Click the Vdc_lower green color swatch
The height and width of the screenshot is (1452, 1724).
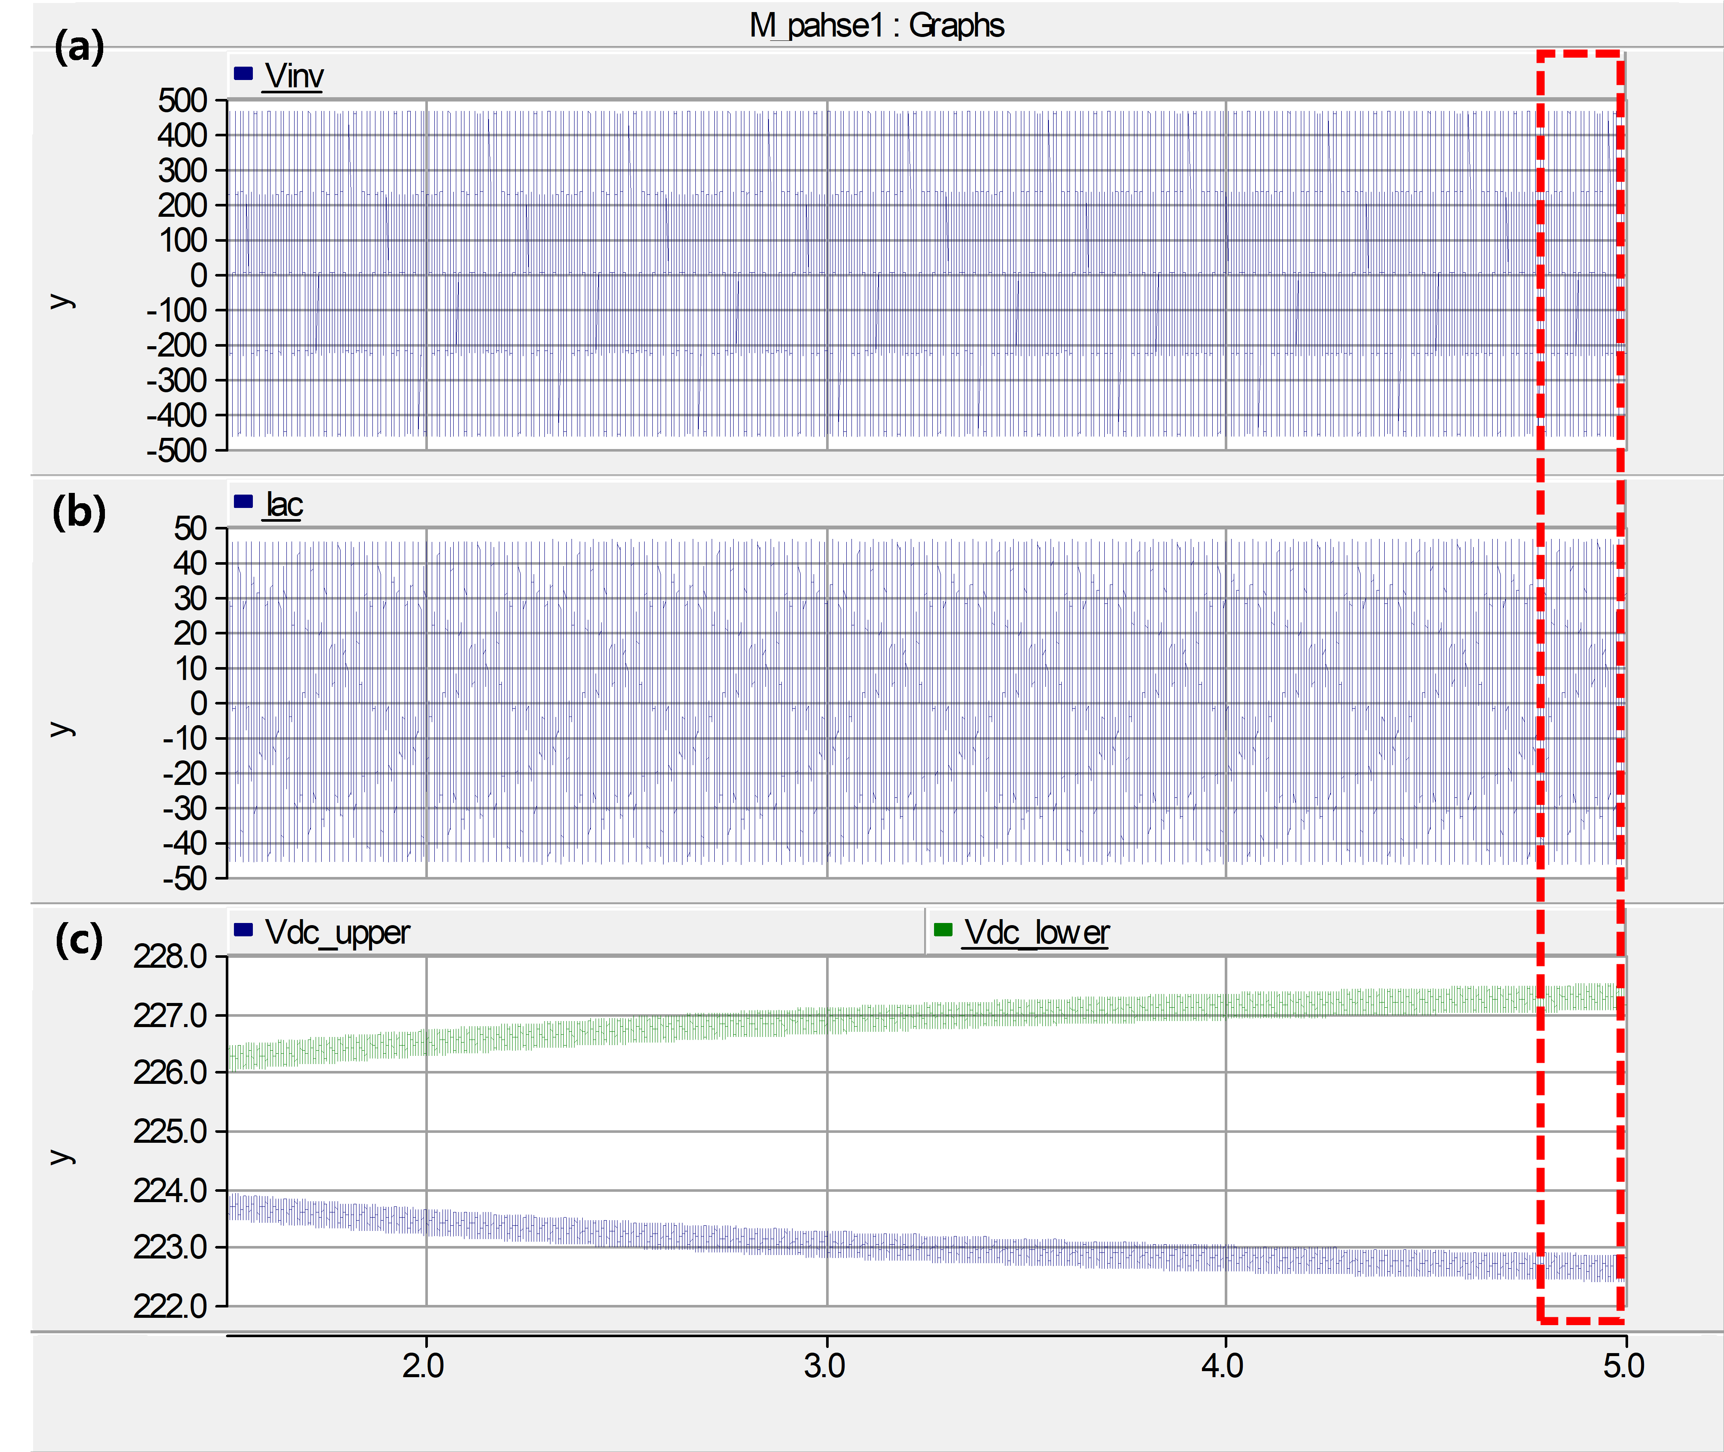(943, 929)
